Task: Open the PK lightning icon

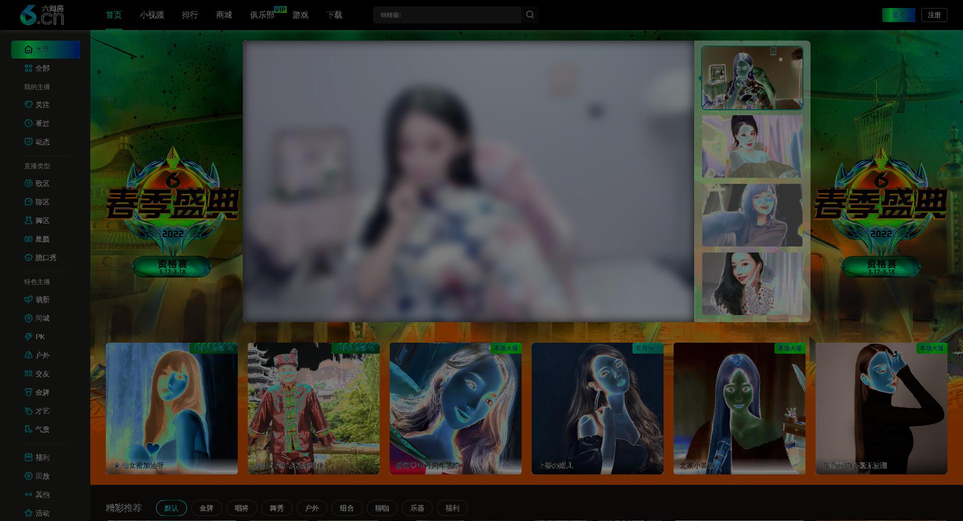Action: pyautogui.click(x=29, y=337)
